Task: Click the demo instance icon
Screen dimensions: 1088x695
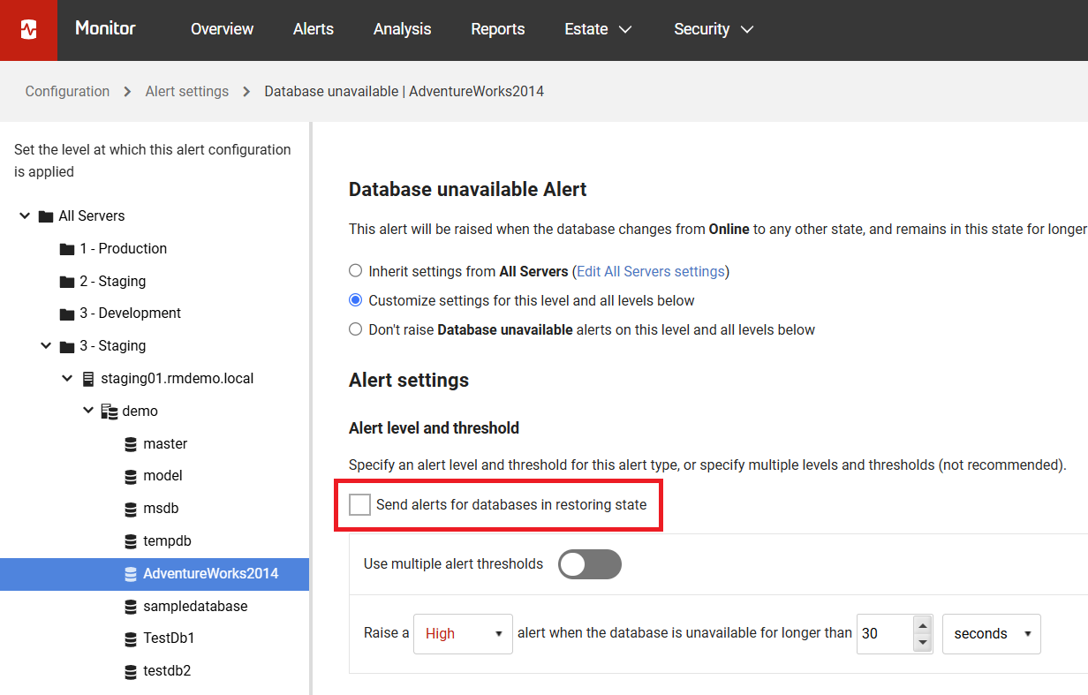Action: coord(110,412)
